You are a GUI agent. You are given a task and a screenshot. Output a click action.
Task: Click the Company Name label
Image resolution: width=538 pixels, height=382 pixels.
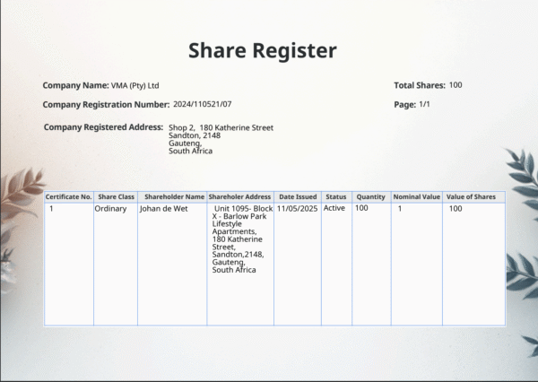coord(76,85)
